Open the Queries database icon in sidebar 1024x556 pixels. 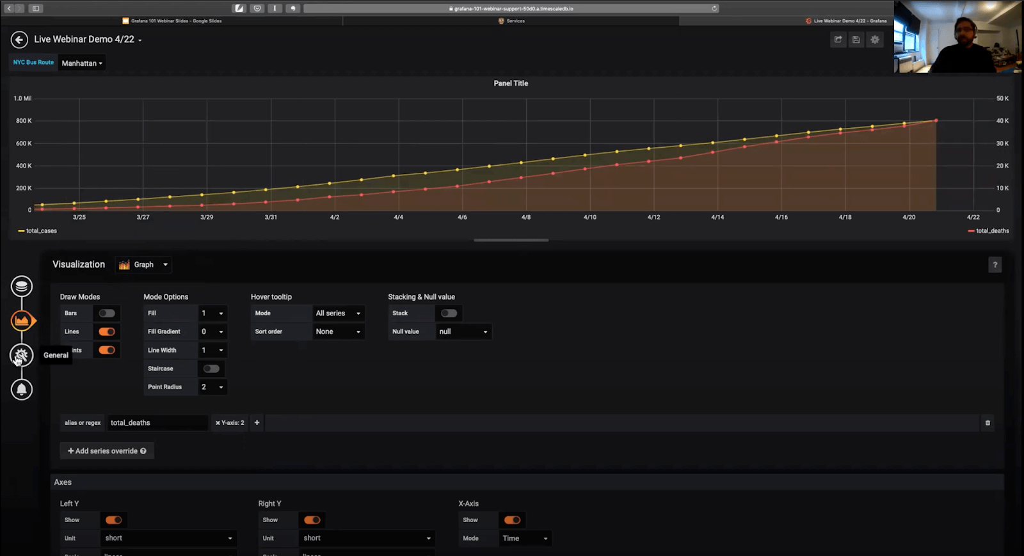[x=22, y=287]
